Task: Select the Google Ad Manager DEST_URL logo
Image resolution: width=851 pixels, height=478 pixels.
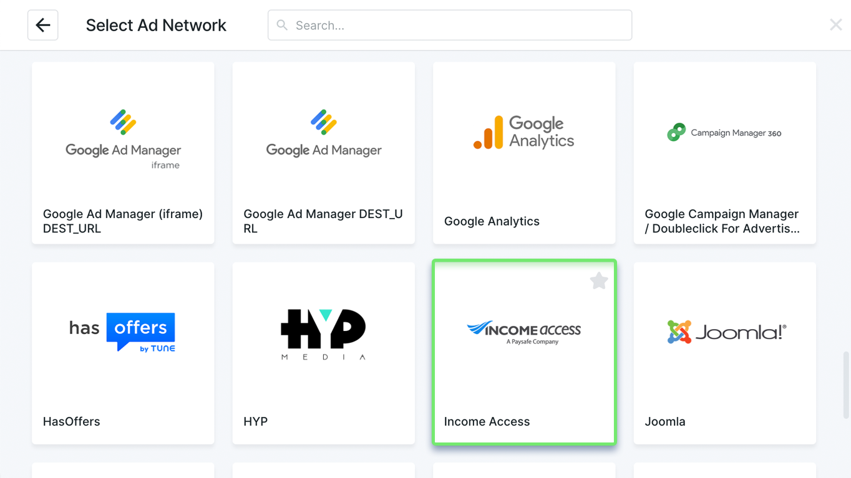Action: tap(324, 133)
